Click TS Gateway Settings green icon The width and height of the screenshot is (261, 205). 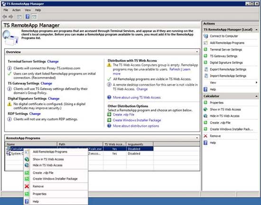click(206, 56)
